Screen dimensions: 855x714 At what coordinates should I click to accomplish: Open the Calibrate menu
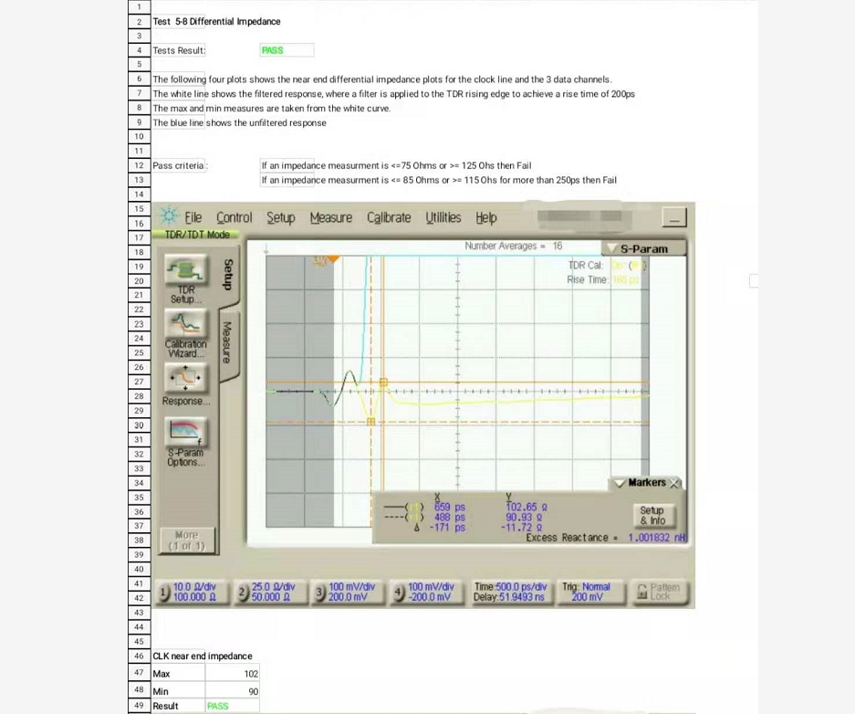click(389, 217)
